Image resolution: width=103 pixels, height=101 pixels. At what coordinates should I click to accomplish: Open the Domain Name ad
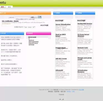[x=61, y=48]
